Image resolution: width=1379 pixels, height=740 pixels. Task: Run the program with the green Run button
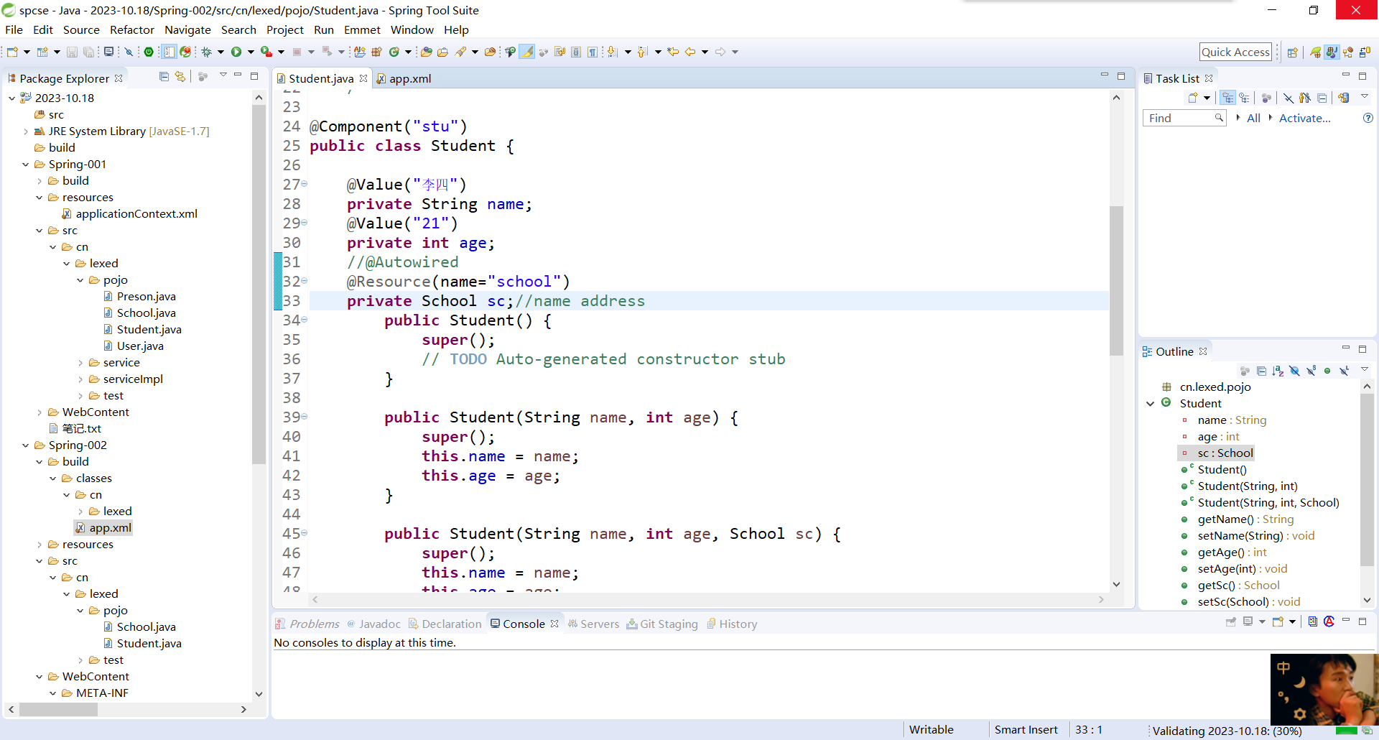pyautogui.click(x=236, y=52)
